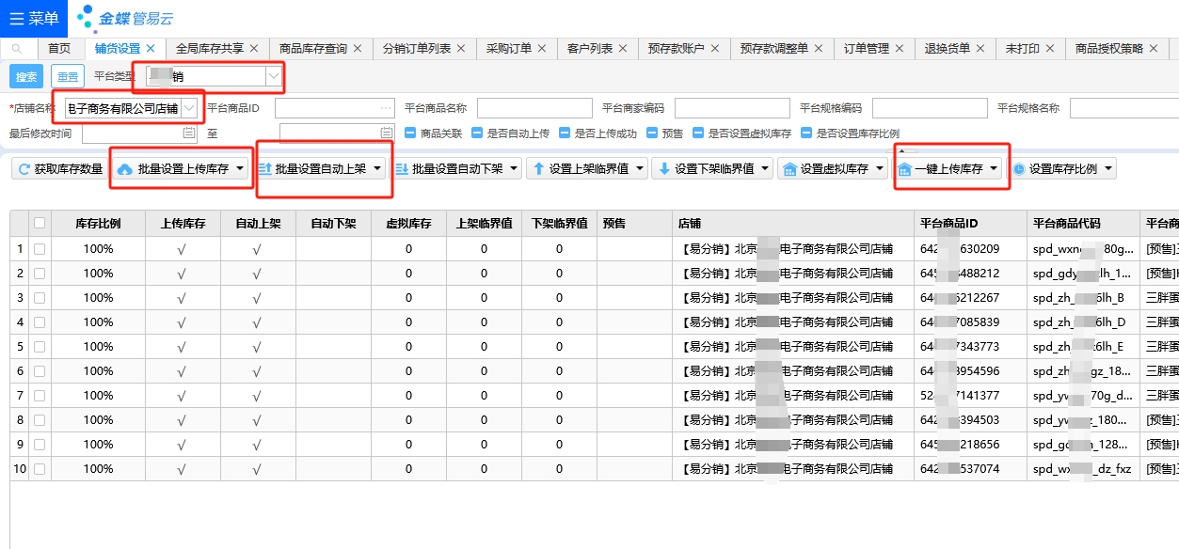Switch to the 全局库存共享 tab
The width and height of the screenshot is (1179, 549).
pos(210,49)
